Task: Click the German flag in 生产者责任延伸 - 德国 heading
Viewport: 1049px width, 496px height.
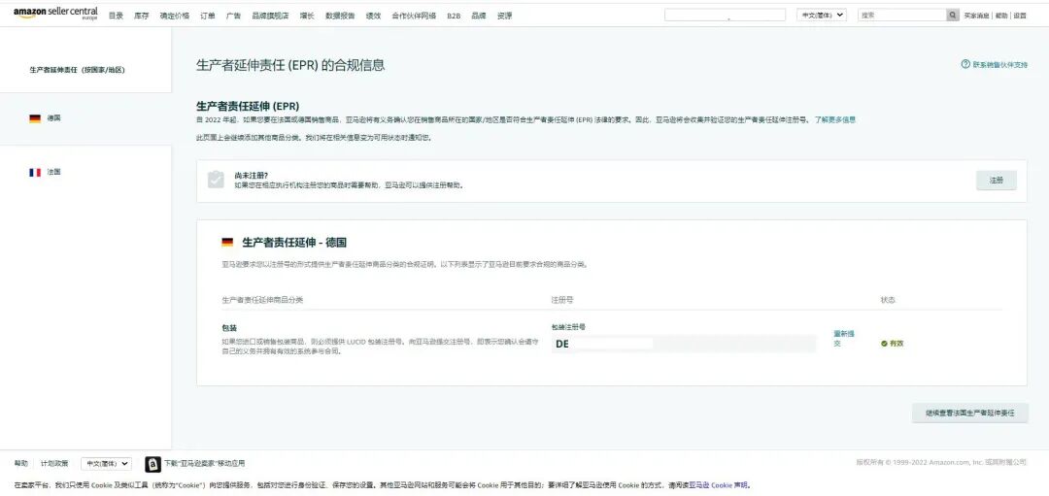Action: [x=227, y=243]
